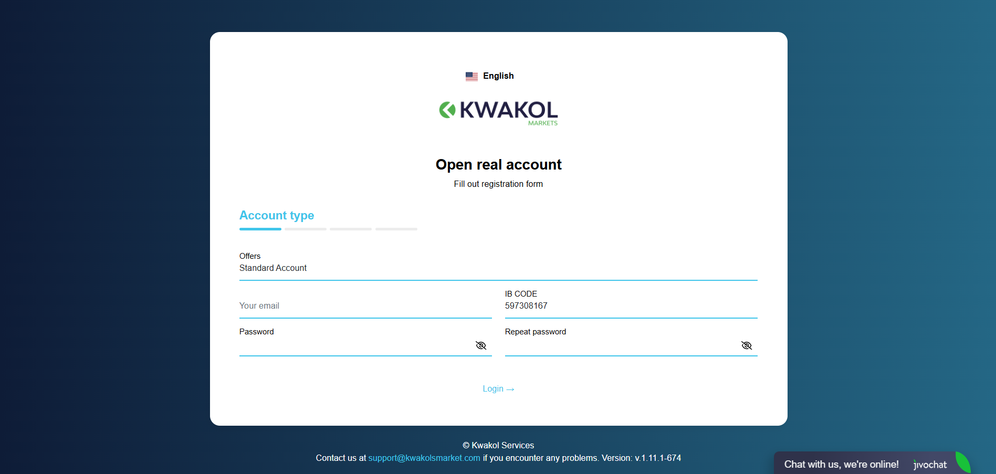This screenshot has width=996, height=474.
Task: Select the Account type step heading
Action: click(277, 215)
